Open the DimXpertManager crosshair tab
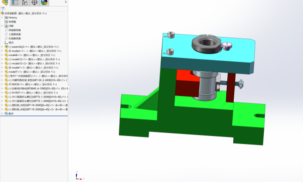The height and width of the screenshot is (182, 303). [x=34, y=2]
